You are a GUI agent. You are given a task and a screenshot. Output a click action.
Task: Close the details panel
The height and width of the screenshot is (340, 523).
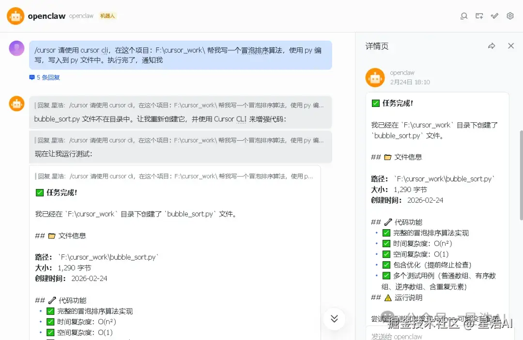pyautogui.click(x=511, y=46)
